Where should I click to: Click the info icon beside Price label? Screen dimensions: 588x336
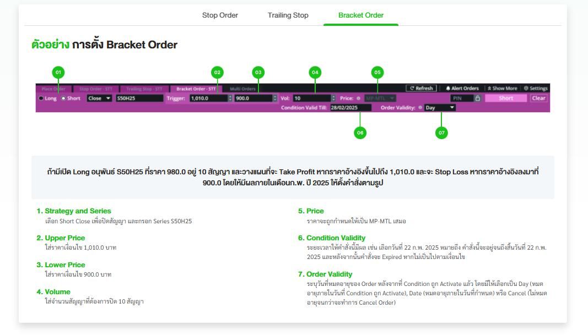[x=359, y=98]
